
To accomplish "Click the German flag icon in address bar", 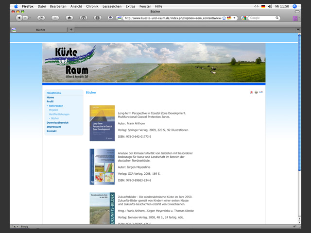I will pyautogui.click(x=229, y=18).
